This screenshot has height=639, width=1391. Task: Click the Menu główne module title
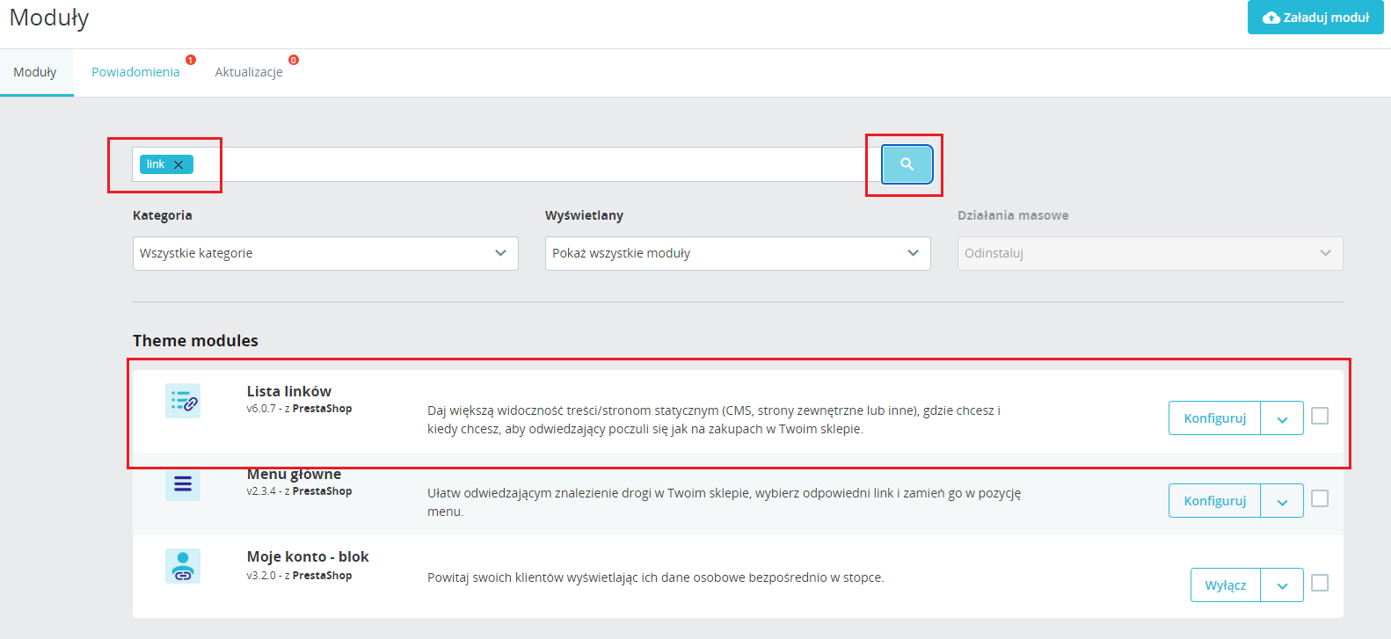(294, 474)
